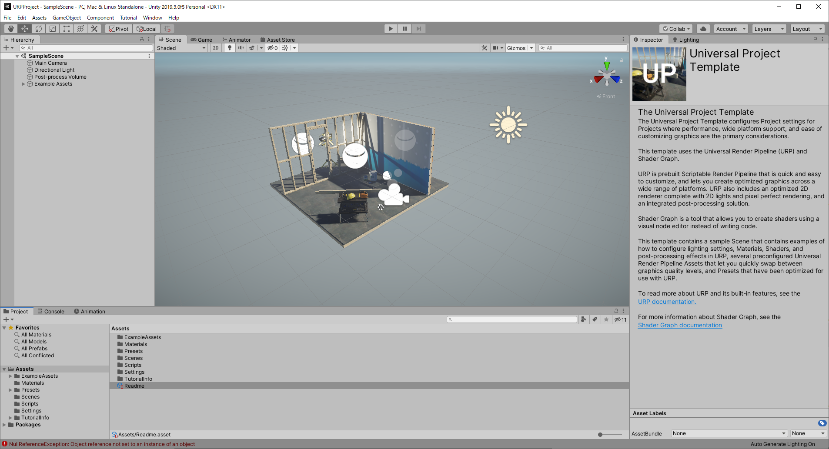Toggle scene hidden objects visibility
The width and height of the screenshot is (829, 449).
click(273, 48)
